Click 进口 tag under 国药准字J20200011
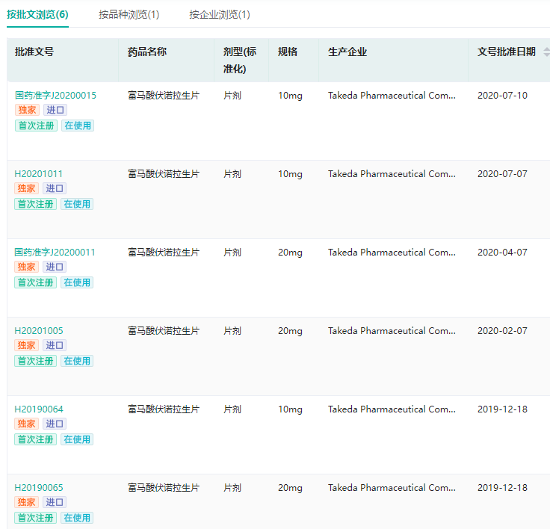550x529 pixels. [55, 267]
